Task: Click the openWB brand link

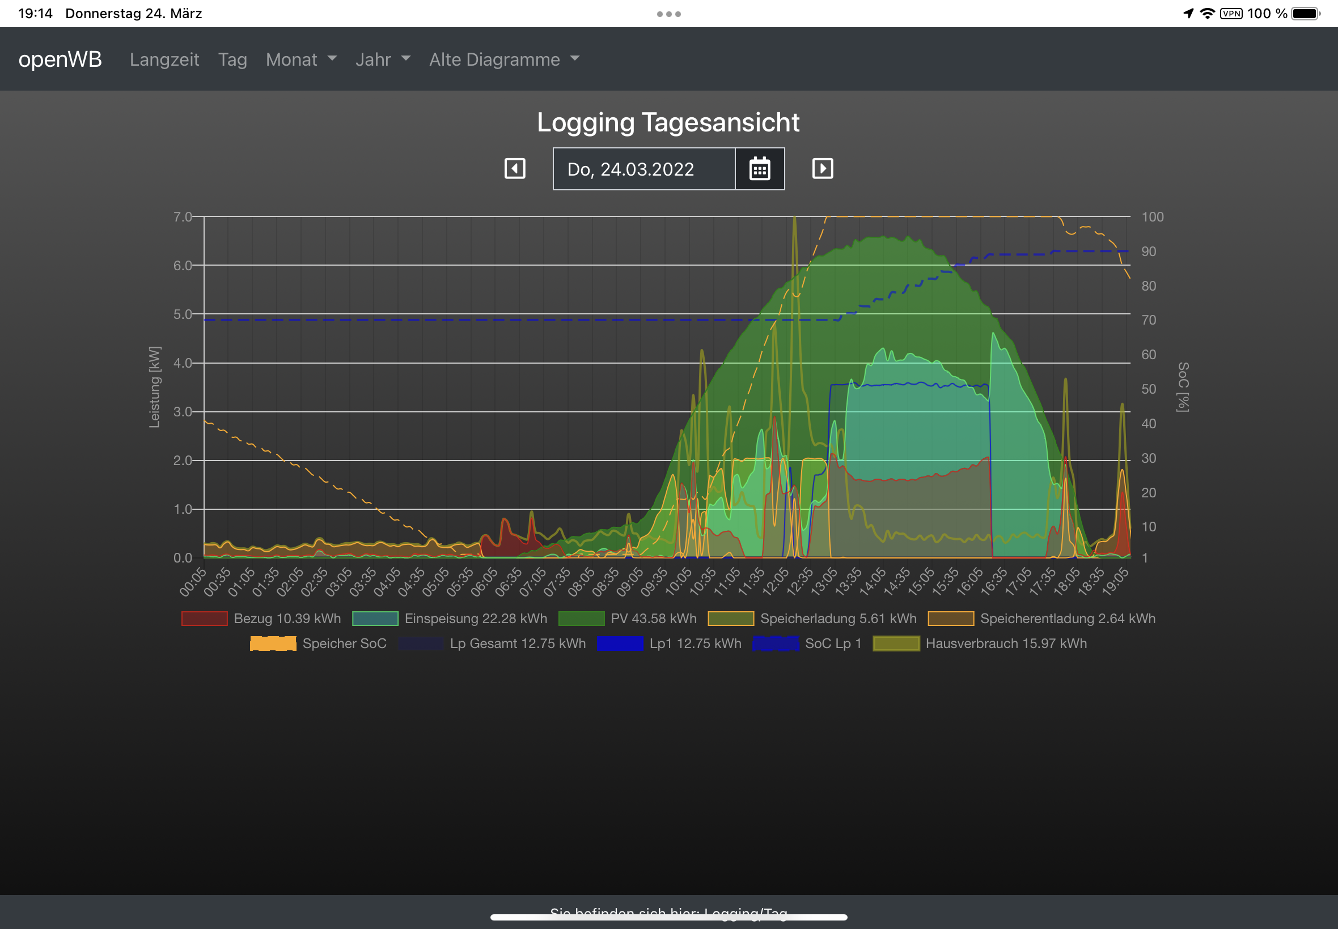Action: [x=60, y=59]
